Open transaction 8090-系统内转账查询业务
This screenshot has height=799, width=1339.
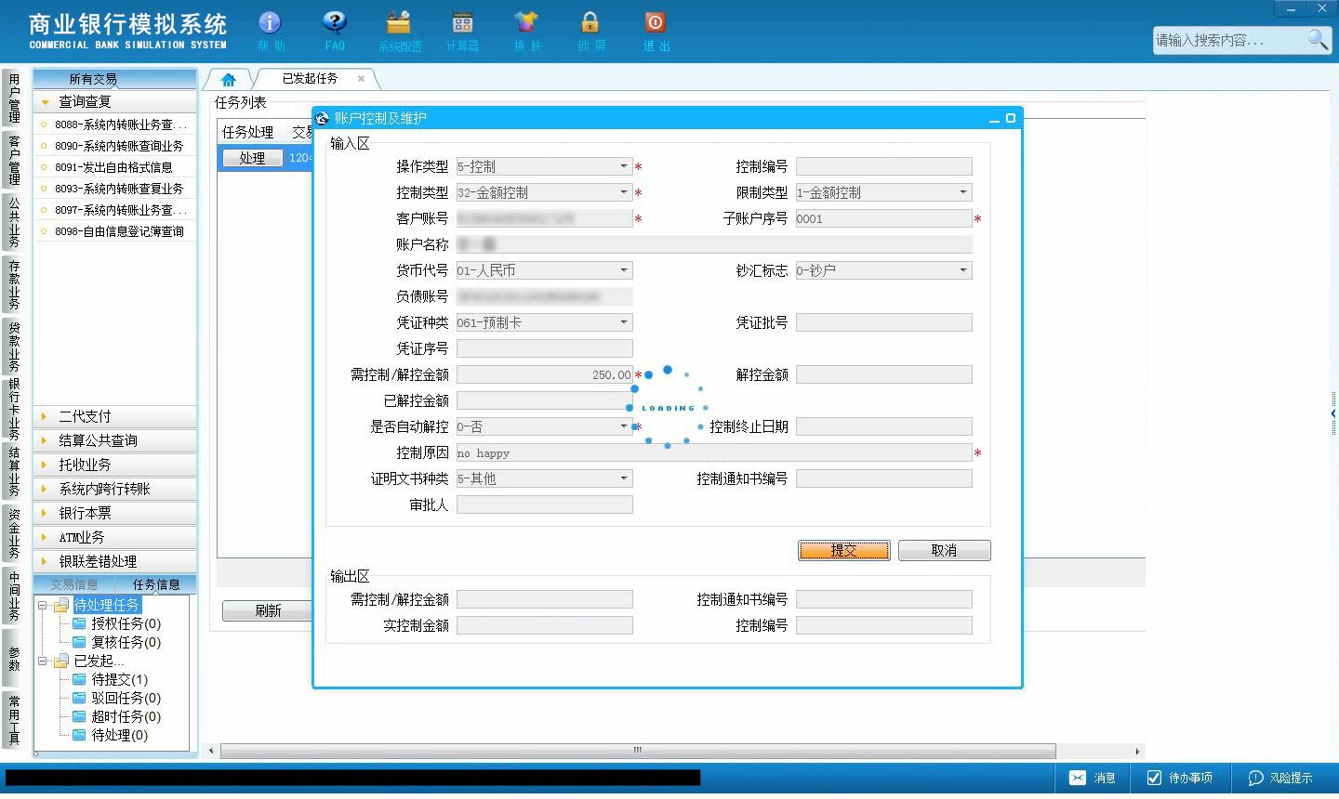pyautogui.click(x=119, y=146)
